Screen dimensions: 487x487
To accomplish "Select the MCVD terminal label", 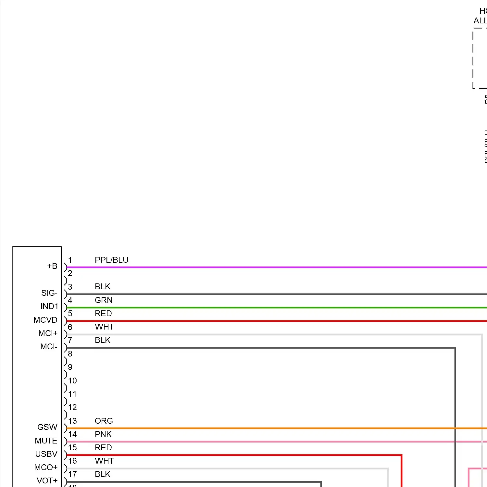I will click(x=45, y=320).
